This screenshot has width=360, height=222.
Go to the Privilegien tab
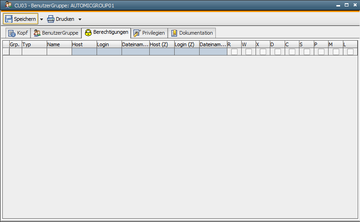point(149,33)
